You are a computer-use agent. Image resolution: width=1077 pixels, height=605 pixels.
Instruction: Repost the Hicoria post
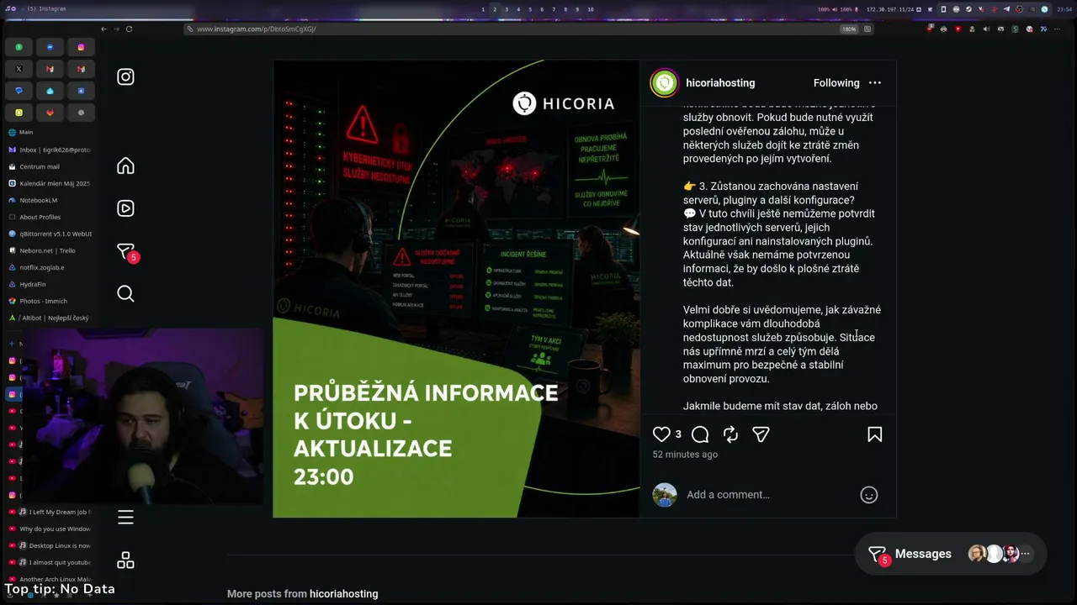click(x=730, y=434)
